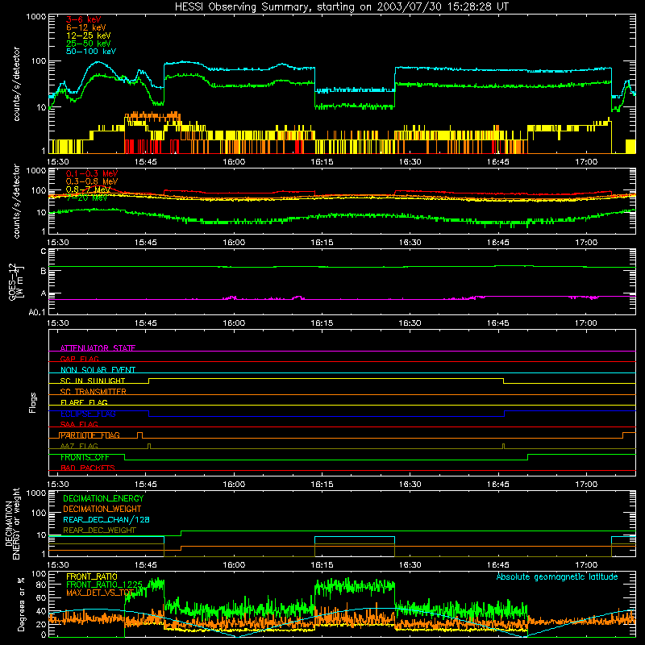Click the DECIMATION ENERGY or weight axis title
645x645 pixels.
(x=12, y=523)
